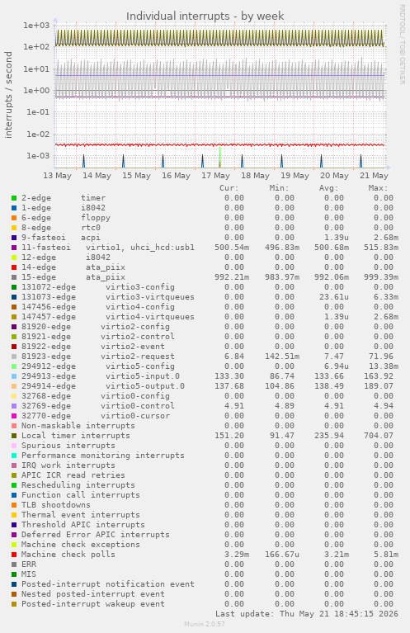Click the violet virtio0-control legend swatch
The width and height of the screenshot is (410, 633).
point(14,406)
